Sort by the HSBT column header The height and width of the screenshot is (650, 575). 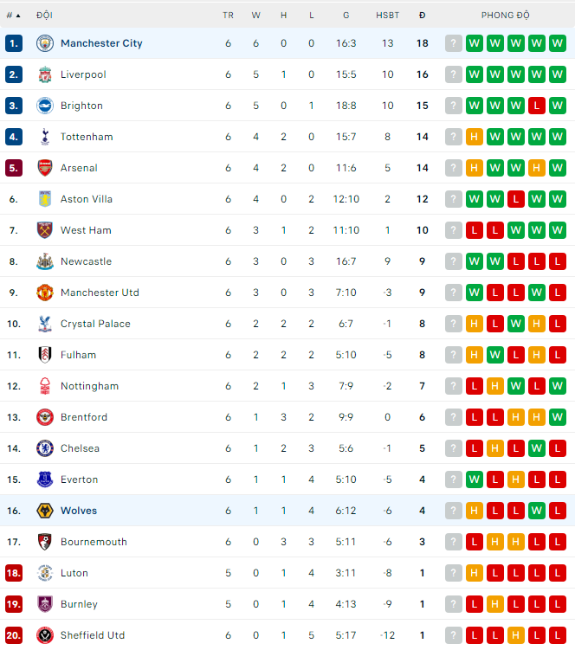pyautogui.click(x=387, y=16)
